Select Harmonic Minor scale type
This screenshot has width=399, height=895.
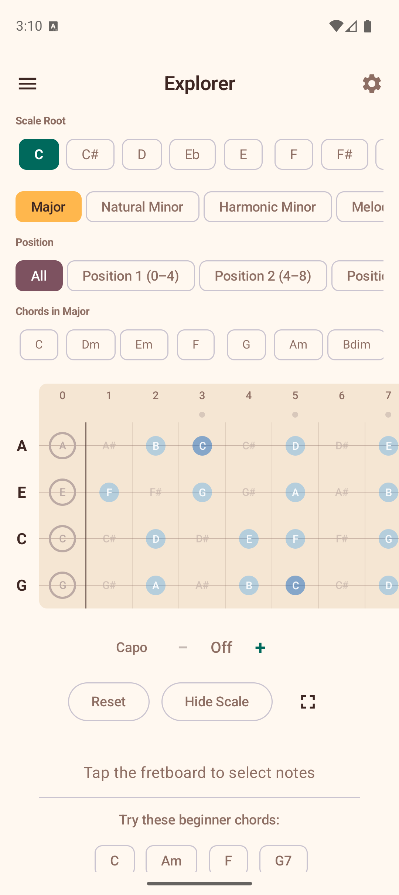coord(267,207)
